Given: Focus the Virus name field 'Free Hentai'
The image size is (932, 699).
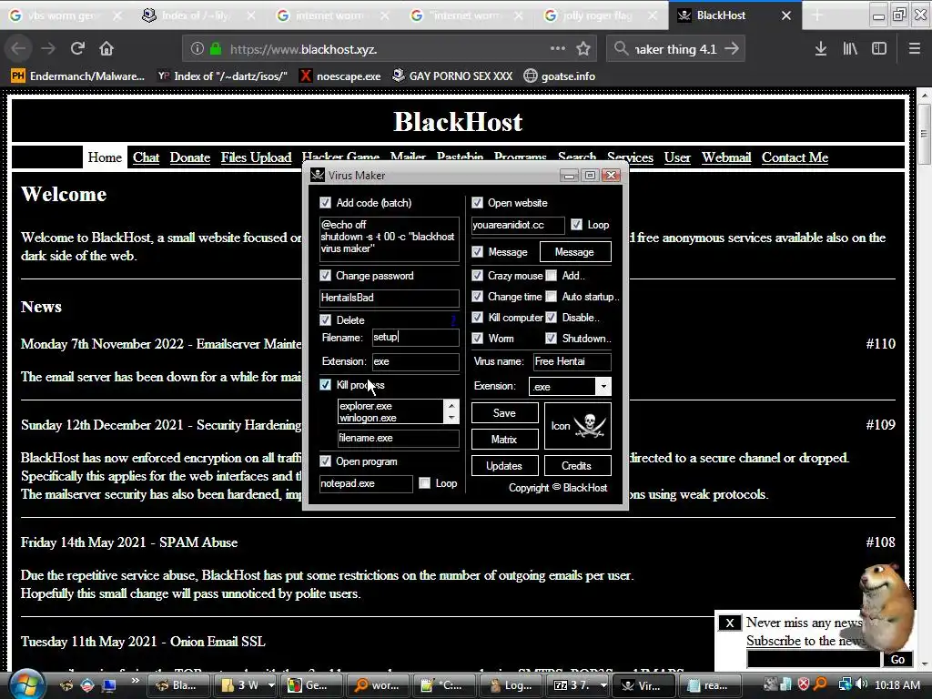Looking at the screenshot, I should [x=572, y=361].
